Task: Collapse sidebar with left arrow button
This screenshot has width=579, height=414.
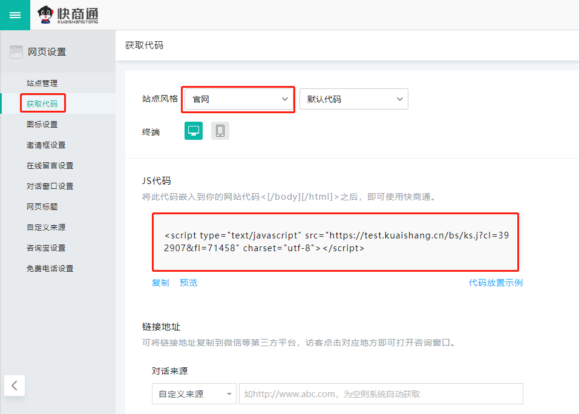Action: pyautogui.click(x=15, y=384)
